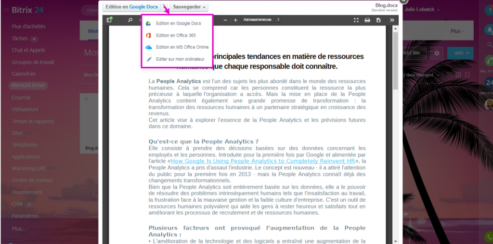Open Applications in the left menu
Screen dimensions: 493x244
[26, 156]
